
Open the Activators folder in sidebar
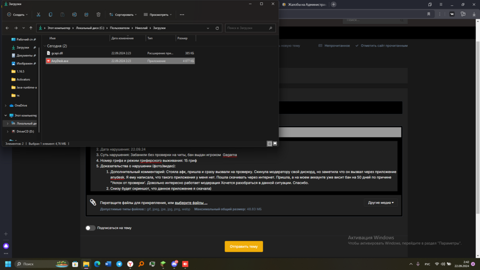tap(23, 79)
